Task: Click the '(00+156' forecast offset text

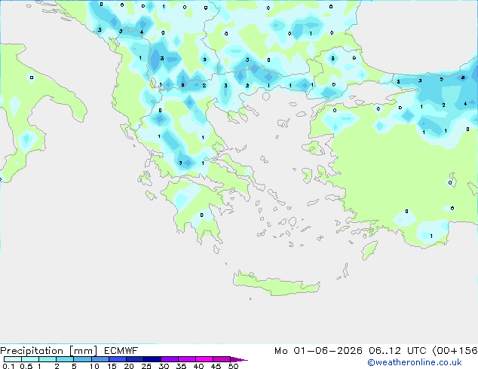Action: point(455,351)
